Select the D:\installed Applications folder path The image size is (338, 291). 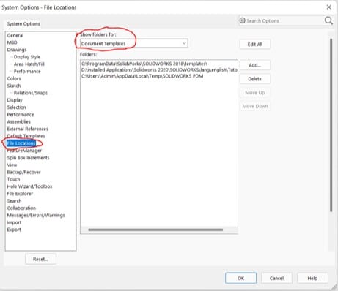[x=159, y=70]
